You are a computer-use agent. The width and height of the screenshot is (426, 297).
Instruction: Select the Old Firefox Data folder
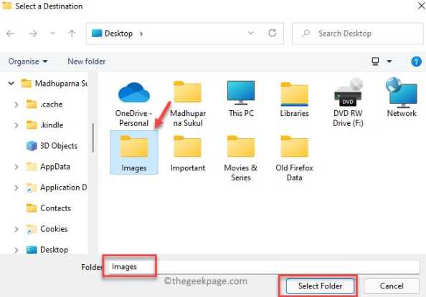(x=295, y=158)
